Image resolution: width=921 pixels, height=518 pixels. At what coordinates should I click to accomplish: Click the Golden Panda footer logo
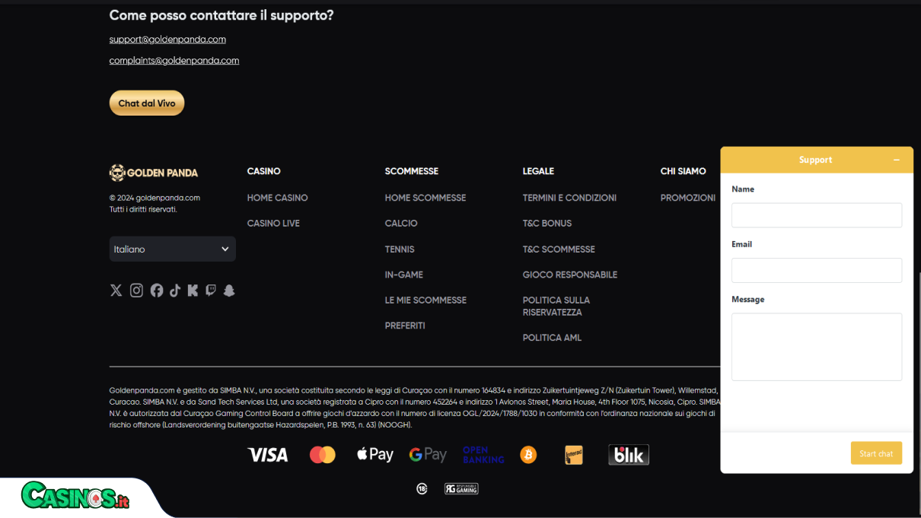[x=154, y=173]
